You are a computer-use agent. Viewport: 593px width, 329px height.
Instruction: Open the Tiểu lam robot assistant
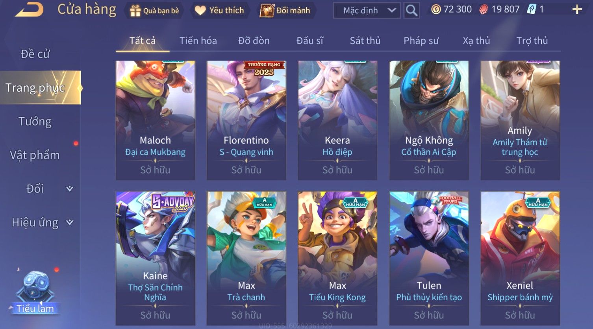click(x=36, y=292)
